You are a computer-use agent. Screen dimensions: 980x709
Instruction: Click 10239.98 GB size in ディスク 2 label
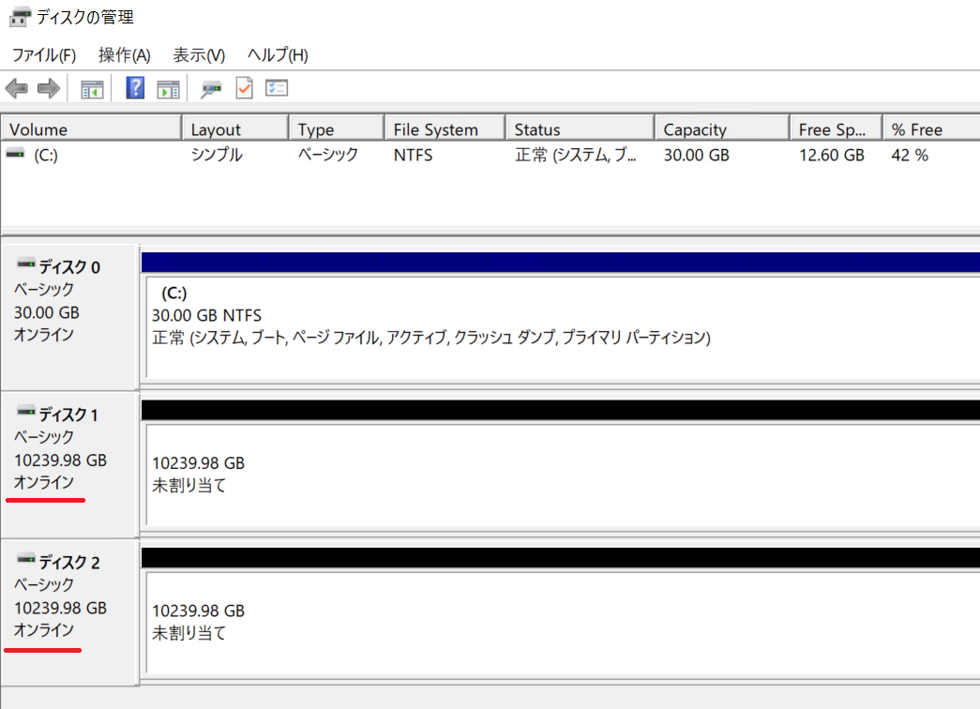click(x=60, y=608)
